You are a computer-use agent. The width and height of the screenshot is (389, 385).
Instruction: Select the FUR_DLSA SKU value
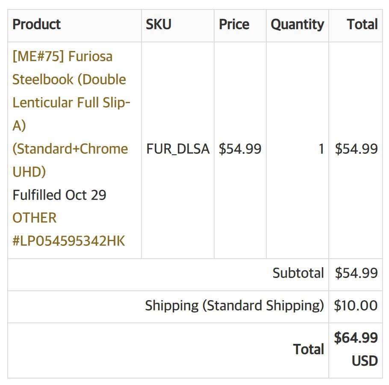pos(178,149)
